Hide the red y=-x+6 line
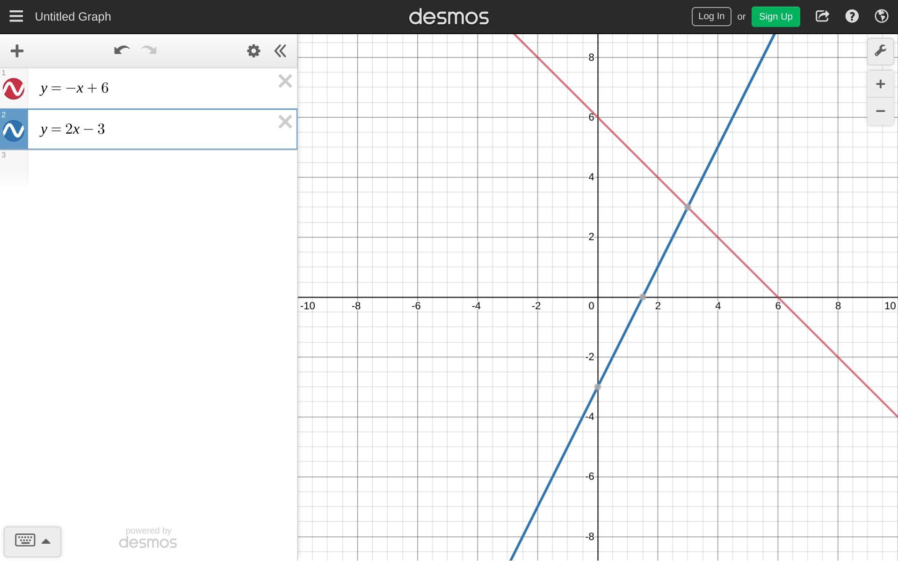Viewport: 898px width, 561px height. pyautogui.click(x=14, y=89)
